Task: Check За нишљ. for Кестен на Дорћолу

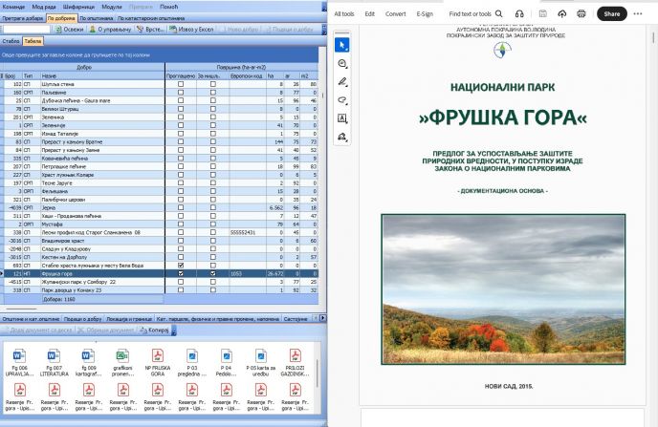Action: pyautogui.click(x=212, y=257)
